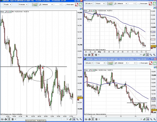Viewport: 157px width, 122px height.
Task: Enable Force open in 4 hours chart
Action: [x=139, y=4]
